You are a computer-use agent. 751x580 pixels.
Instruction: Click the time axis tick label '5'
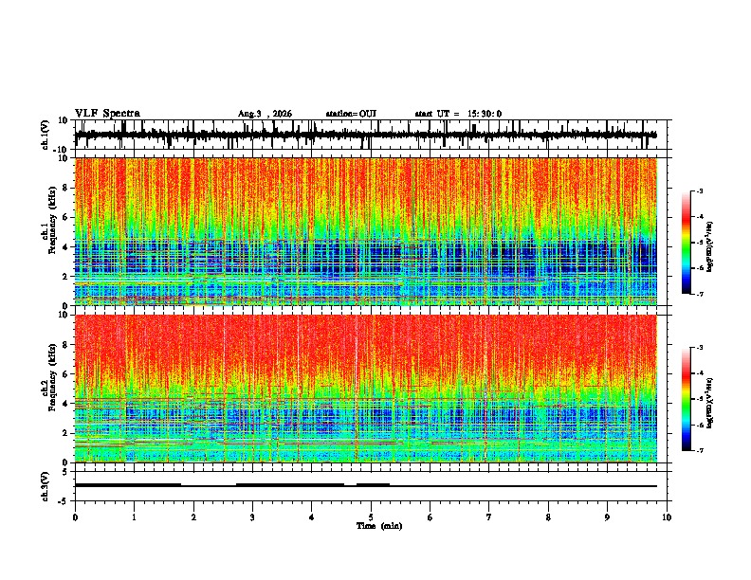point(371,517)
